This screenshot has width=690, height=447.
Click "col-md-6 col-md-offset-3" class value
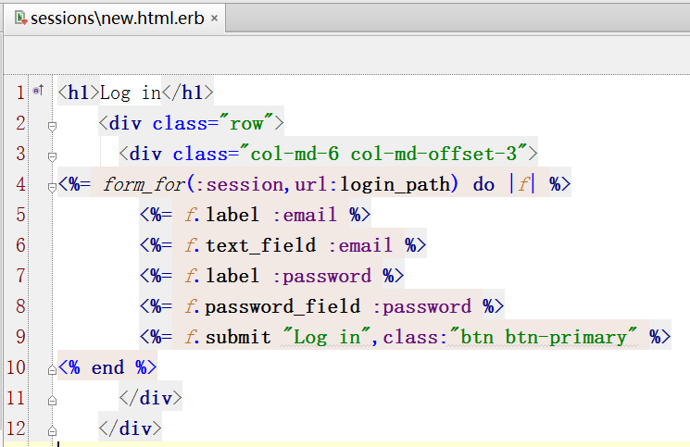(x=383, y=154)
